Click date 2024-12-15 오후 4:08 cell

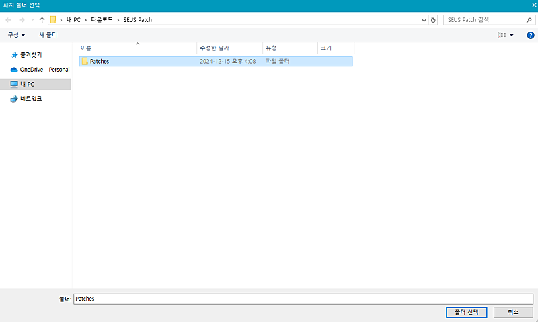tap(228, 61)
